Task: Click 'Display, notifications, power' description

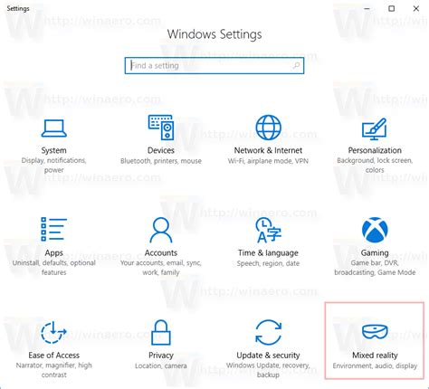Action: (53, 165)
